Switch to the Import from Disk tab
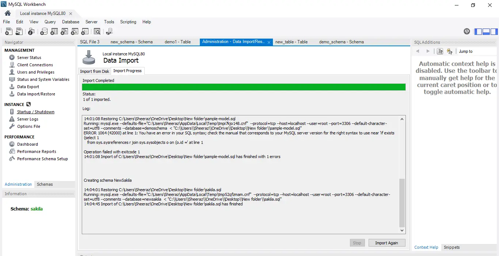The width and height of the screenshot is (499, 256). pos(94,71)
